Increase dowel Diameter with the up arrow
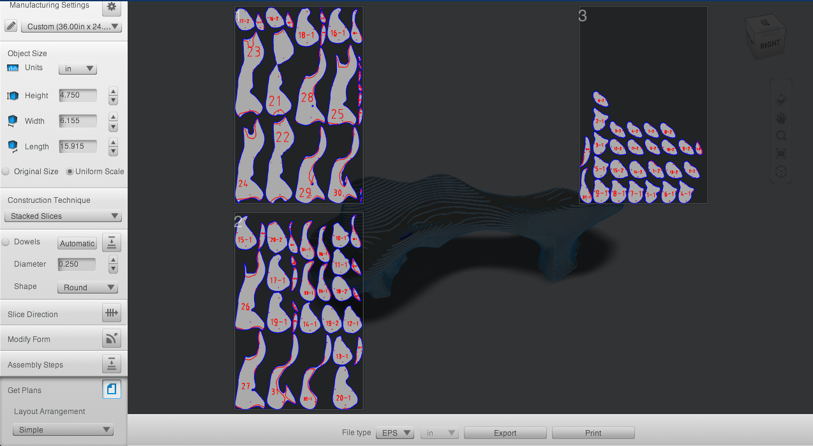813x446 pixels. tap(113, 260)
